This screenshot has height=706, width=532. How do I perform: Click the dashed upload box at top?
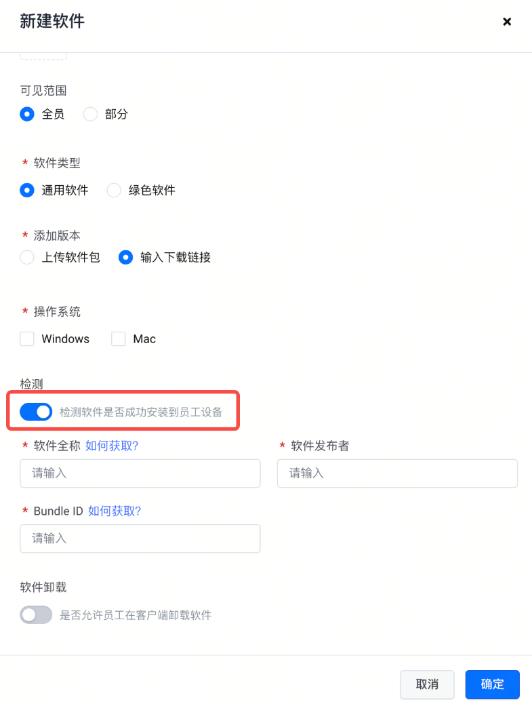coord(43,56)
